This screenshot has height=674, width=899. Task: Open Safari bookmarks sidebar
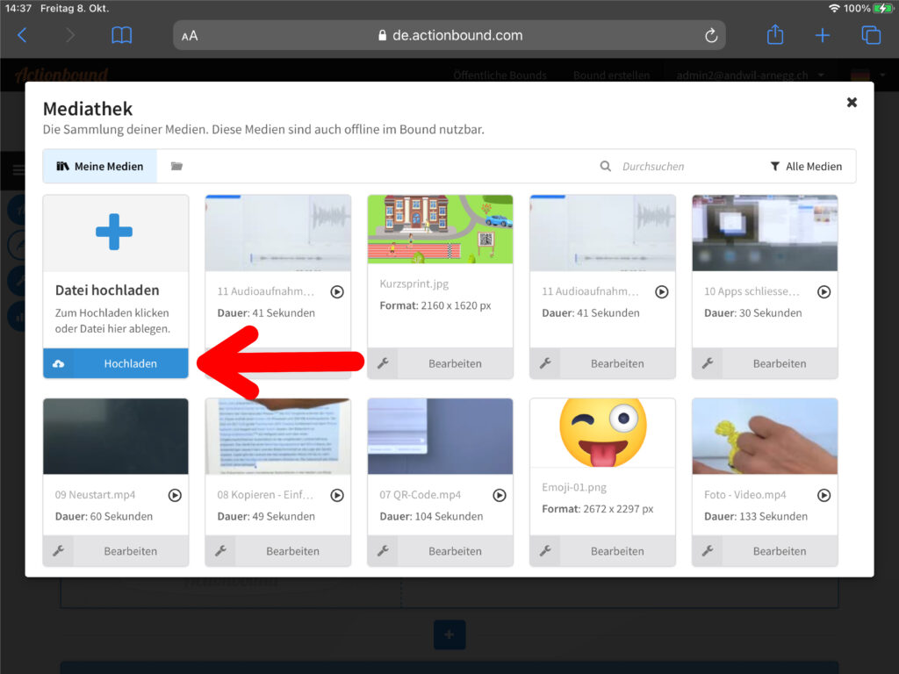121,35
